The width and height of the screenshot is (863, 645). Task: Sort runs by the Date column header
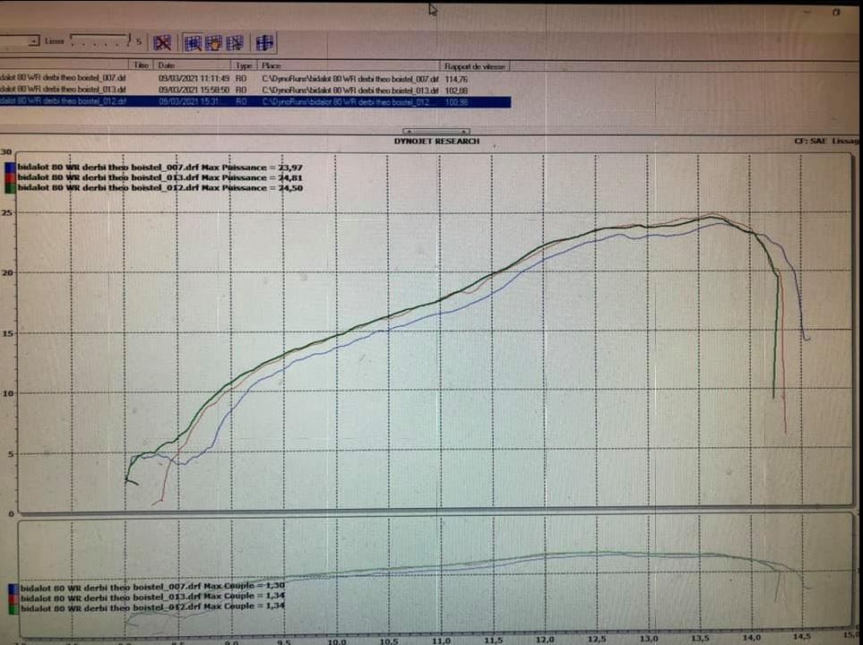tap(167, 65)
